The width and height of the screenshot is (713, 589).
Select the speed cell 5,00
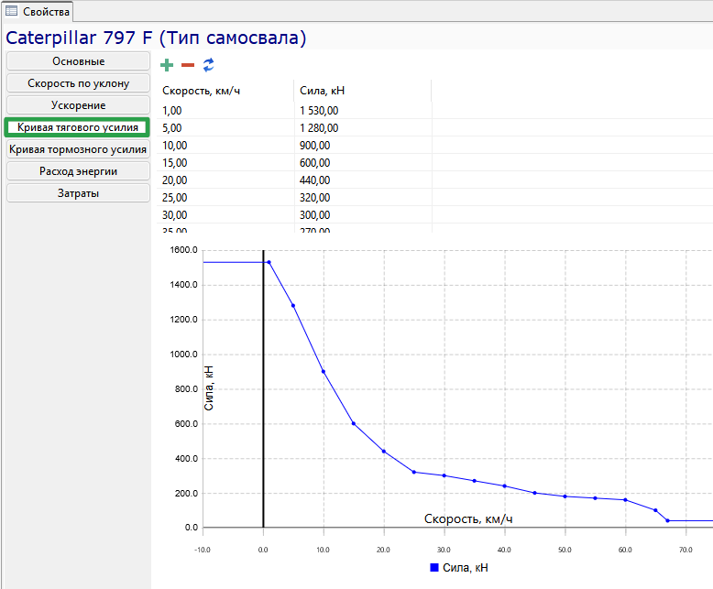tap(225, 127)
